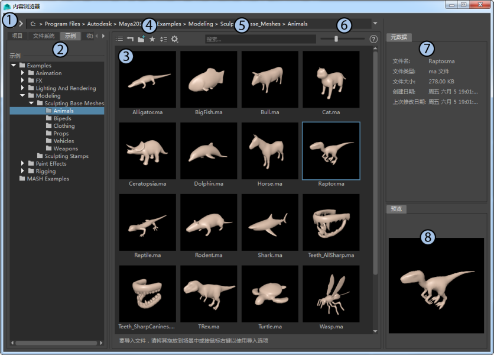The height and width of the screenshot is (355, 494).
Task: Click Autodesk in the path bar
Action: coord(99,24)
